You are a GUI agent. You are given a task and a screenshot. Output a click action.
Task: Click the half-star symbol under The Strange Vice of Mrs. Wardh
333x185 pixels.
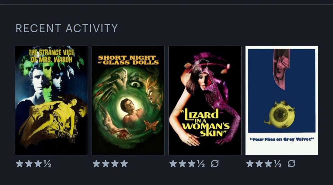coord(48,164)
